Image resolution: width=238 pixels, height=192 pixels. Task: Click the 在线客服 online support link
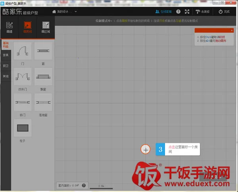(x=163, y=11)
